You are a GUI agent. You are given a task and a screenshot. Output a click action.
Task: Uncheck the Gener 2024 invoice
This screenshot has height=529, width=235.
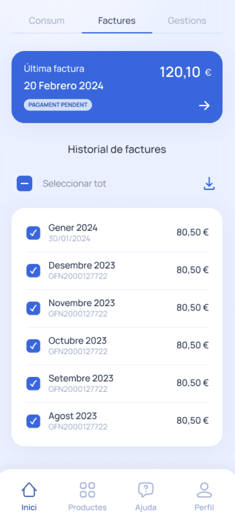pos(33,233)
